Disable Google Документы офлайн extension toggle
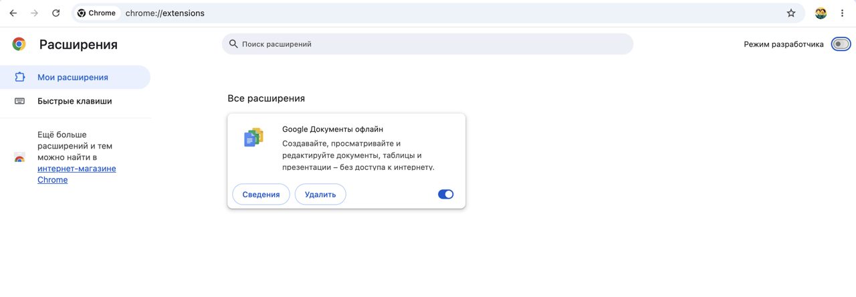 (x=445, y=194)
